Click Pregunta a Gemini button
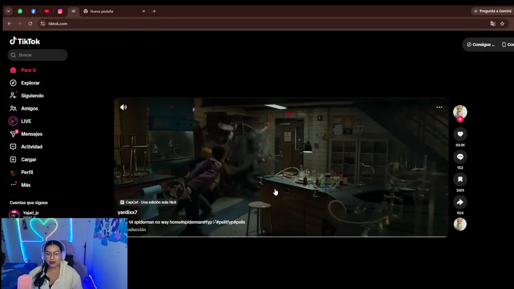 (x=492, y=11)
